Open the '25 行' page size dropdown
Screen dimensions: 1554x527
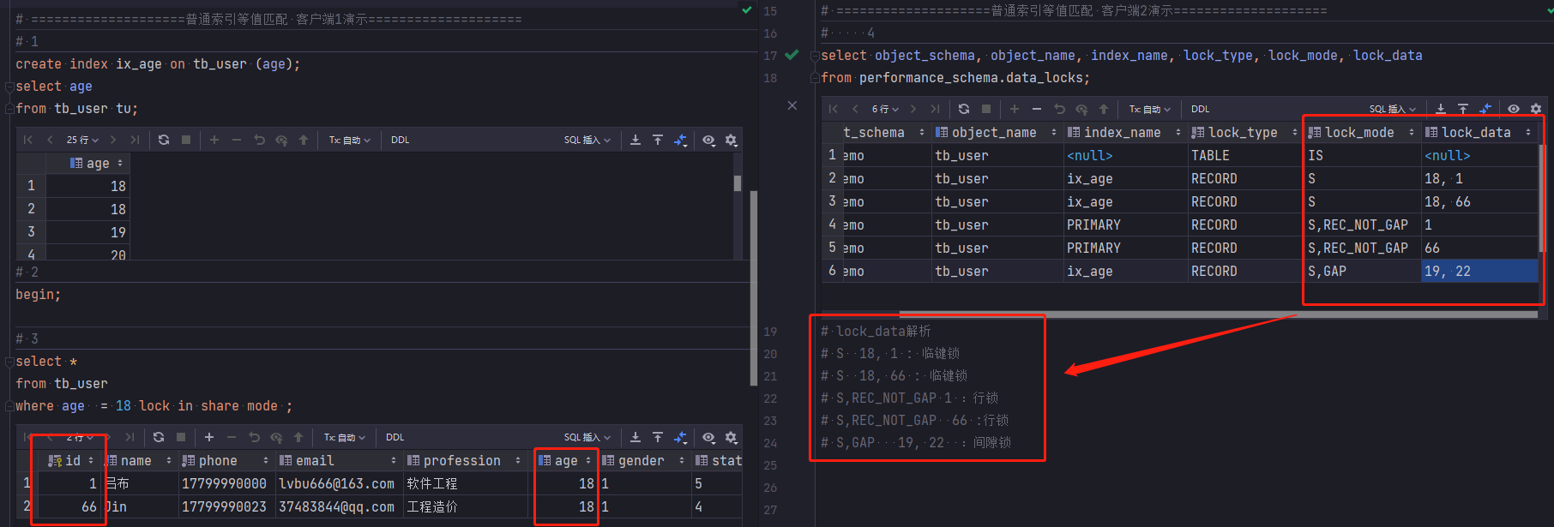pyautogui.click(x=82, y=140)
